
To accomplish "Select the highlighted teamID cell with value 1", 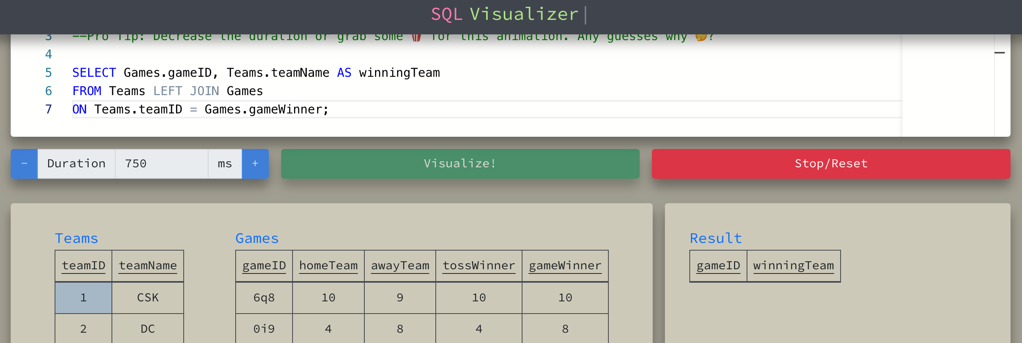I will tap(83, 298).
